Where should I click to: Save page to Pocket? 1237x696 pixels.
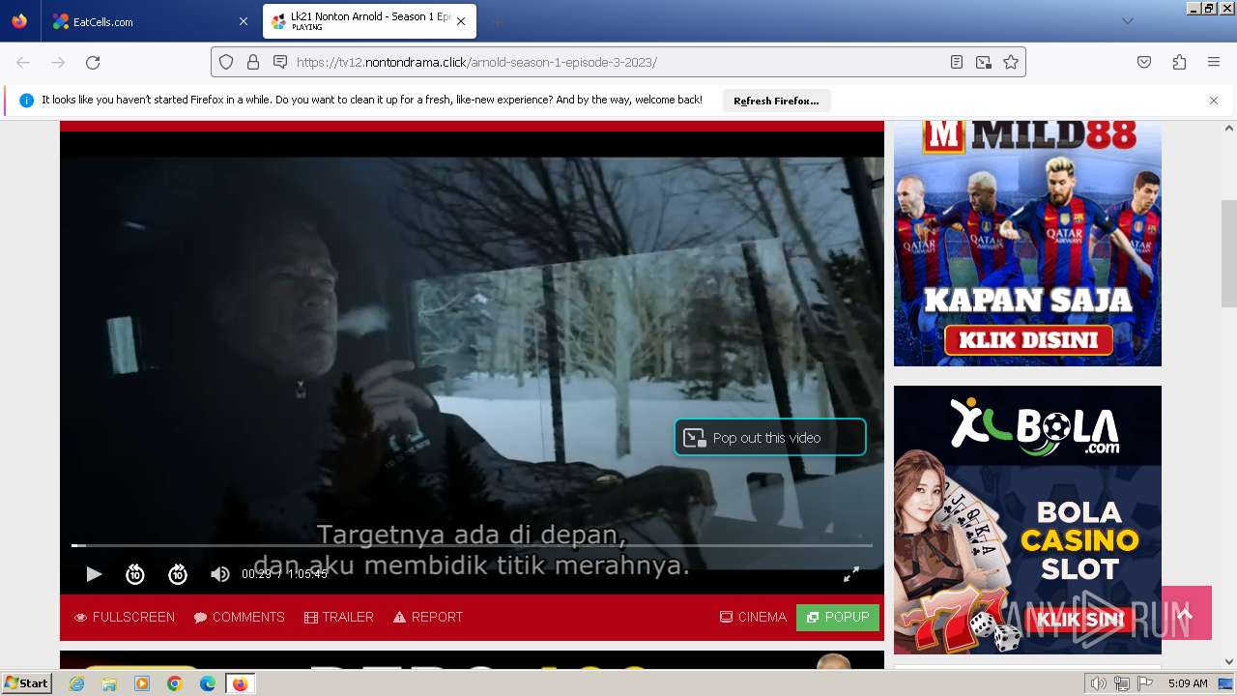pos(1144,62)
